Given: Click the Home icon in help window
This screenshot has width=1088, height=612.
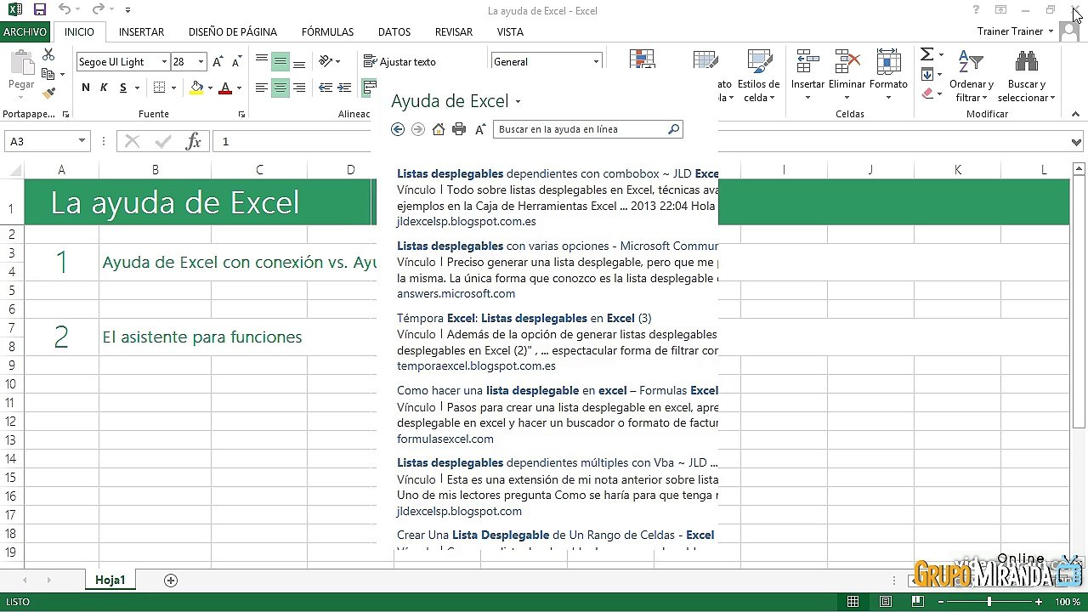Looking at the screenshot, I should tap(439, 129).
